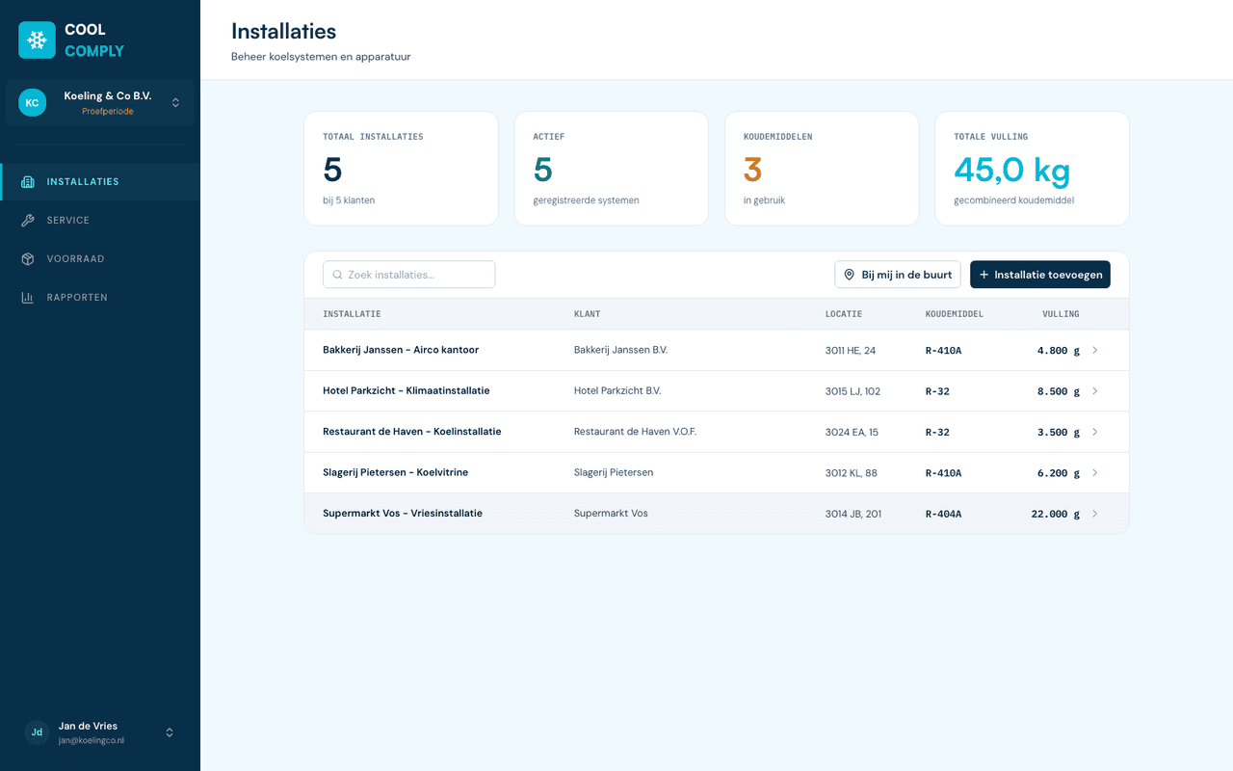Click the Proefperiode trial label

(108, 112)
